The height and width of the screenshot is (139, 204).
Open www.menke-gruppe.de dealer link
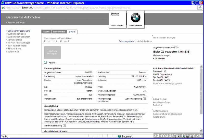pyautogui.click(x=167, y=84)
